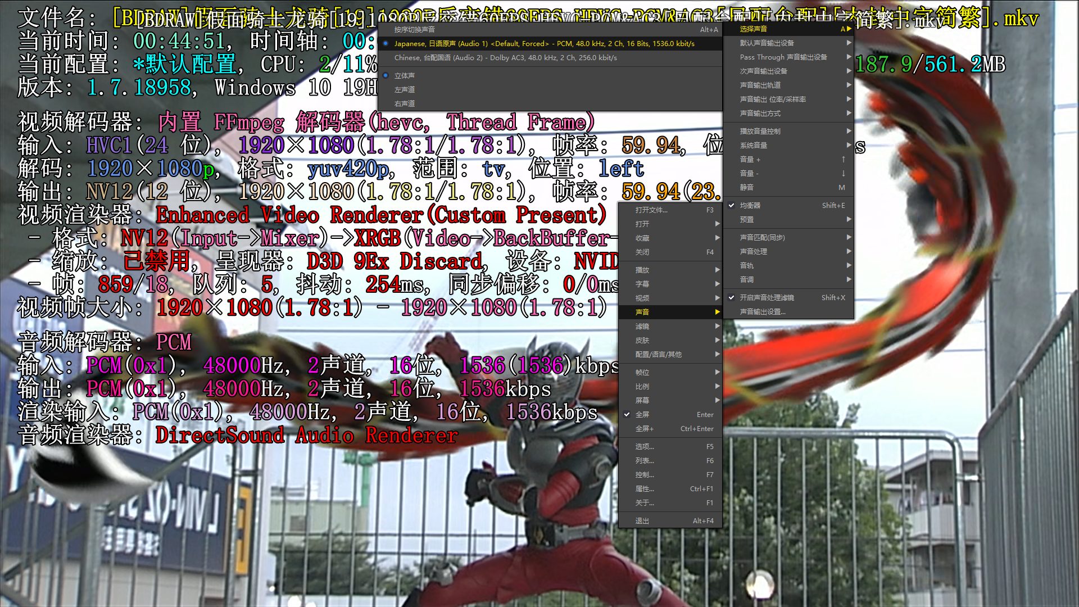Expand 声音输出轨道 submenu
This screenshot has height=607, width=1079.
(x=788, y=85)
